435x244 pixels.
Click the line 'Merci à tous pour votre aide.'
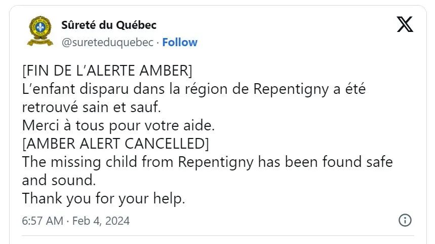[118, 125]
